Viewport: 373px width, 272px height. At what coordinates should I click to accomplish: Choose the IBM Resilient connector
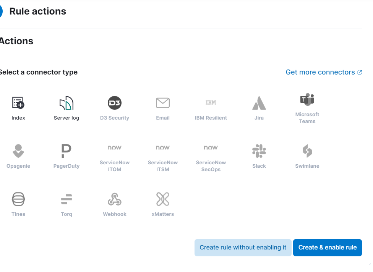point(211,108)
